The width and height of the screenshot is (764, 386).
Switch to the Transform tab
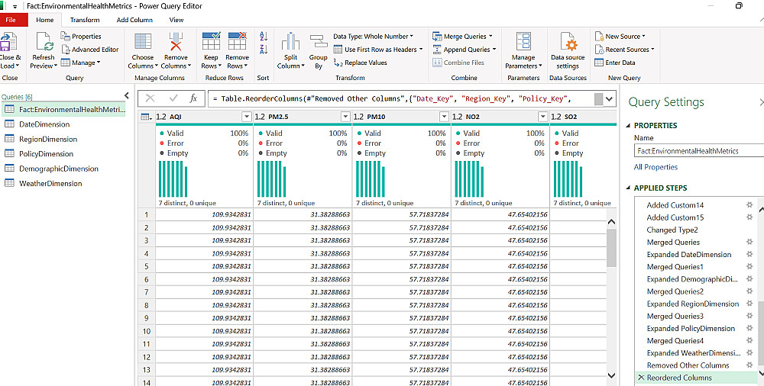[x=84, y=20]
